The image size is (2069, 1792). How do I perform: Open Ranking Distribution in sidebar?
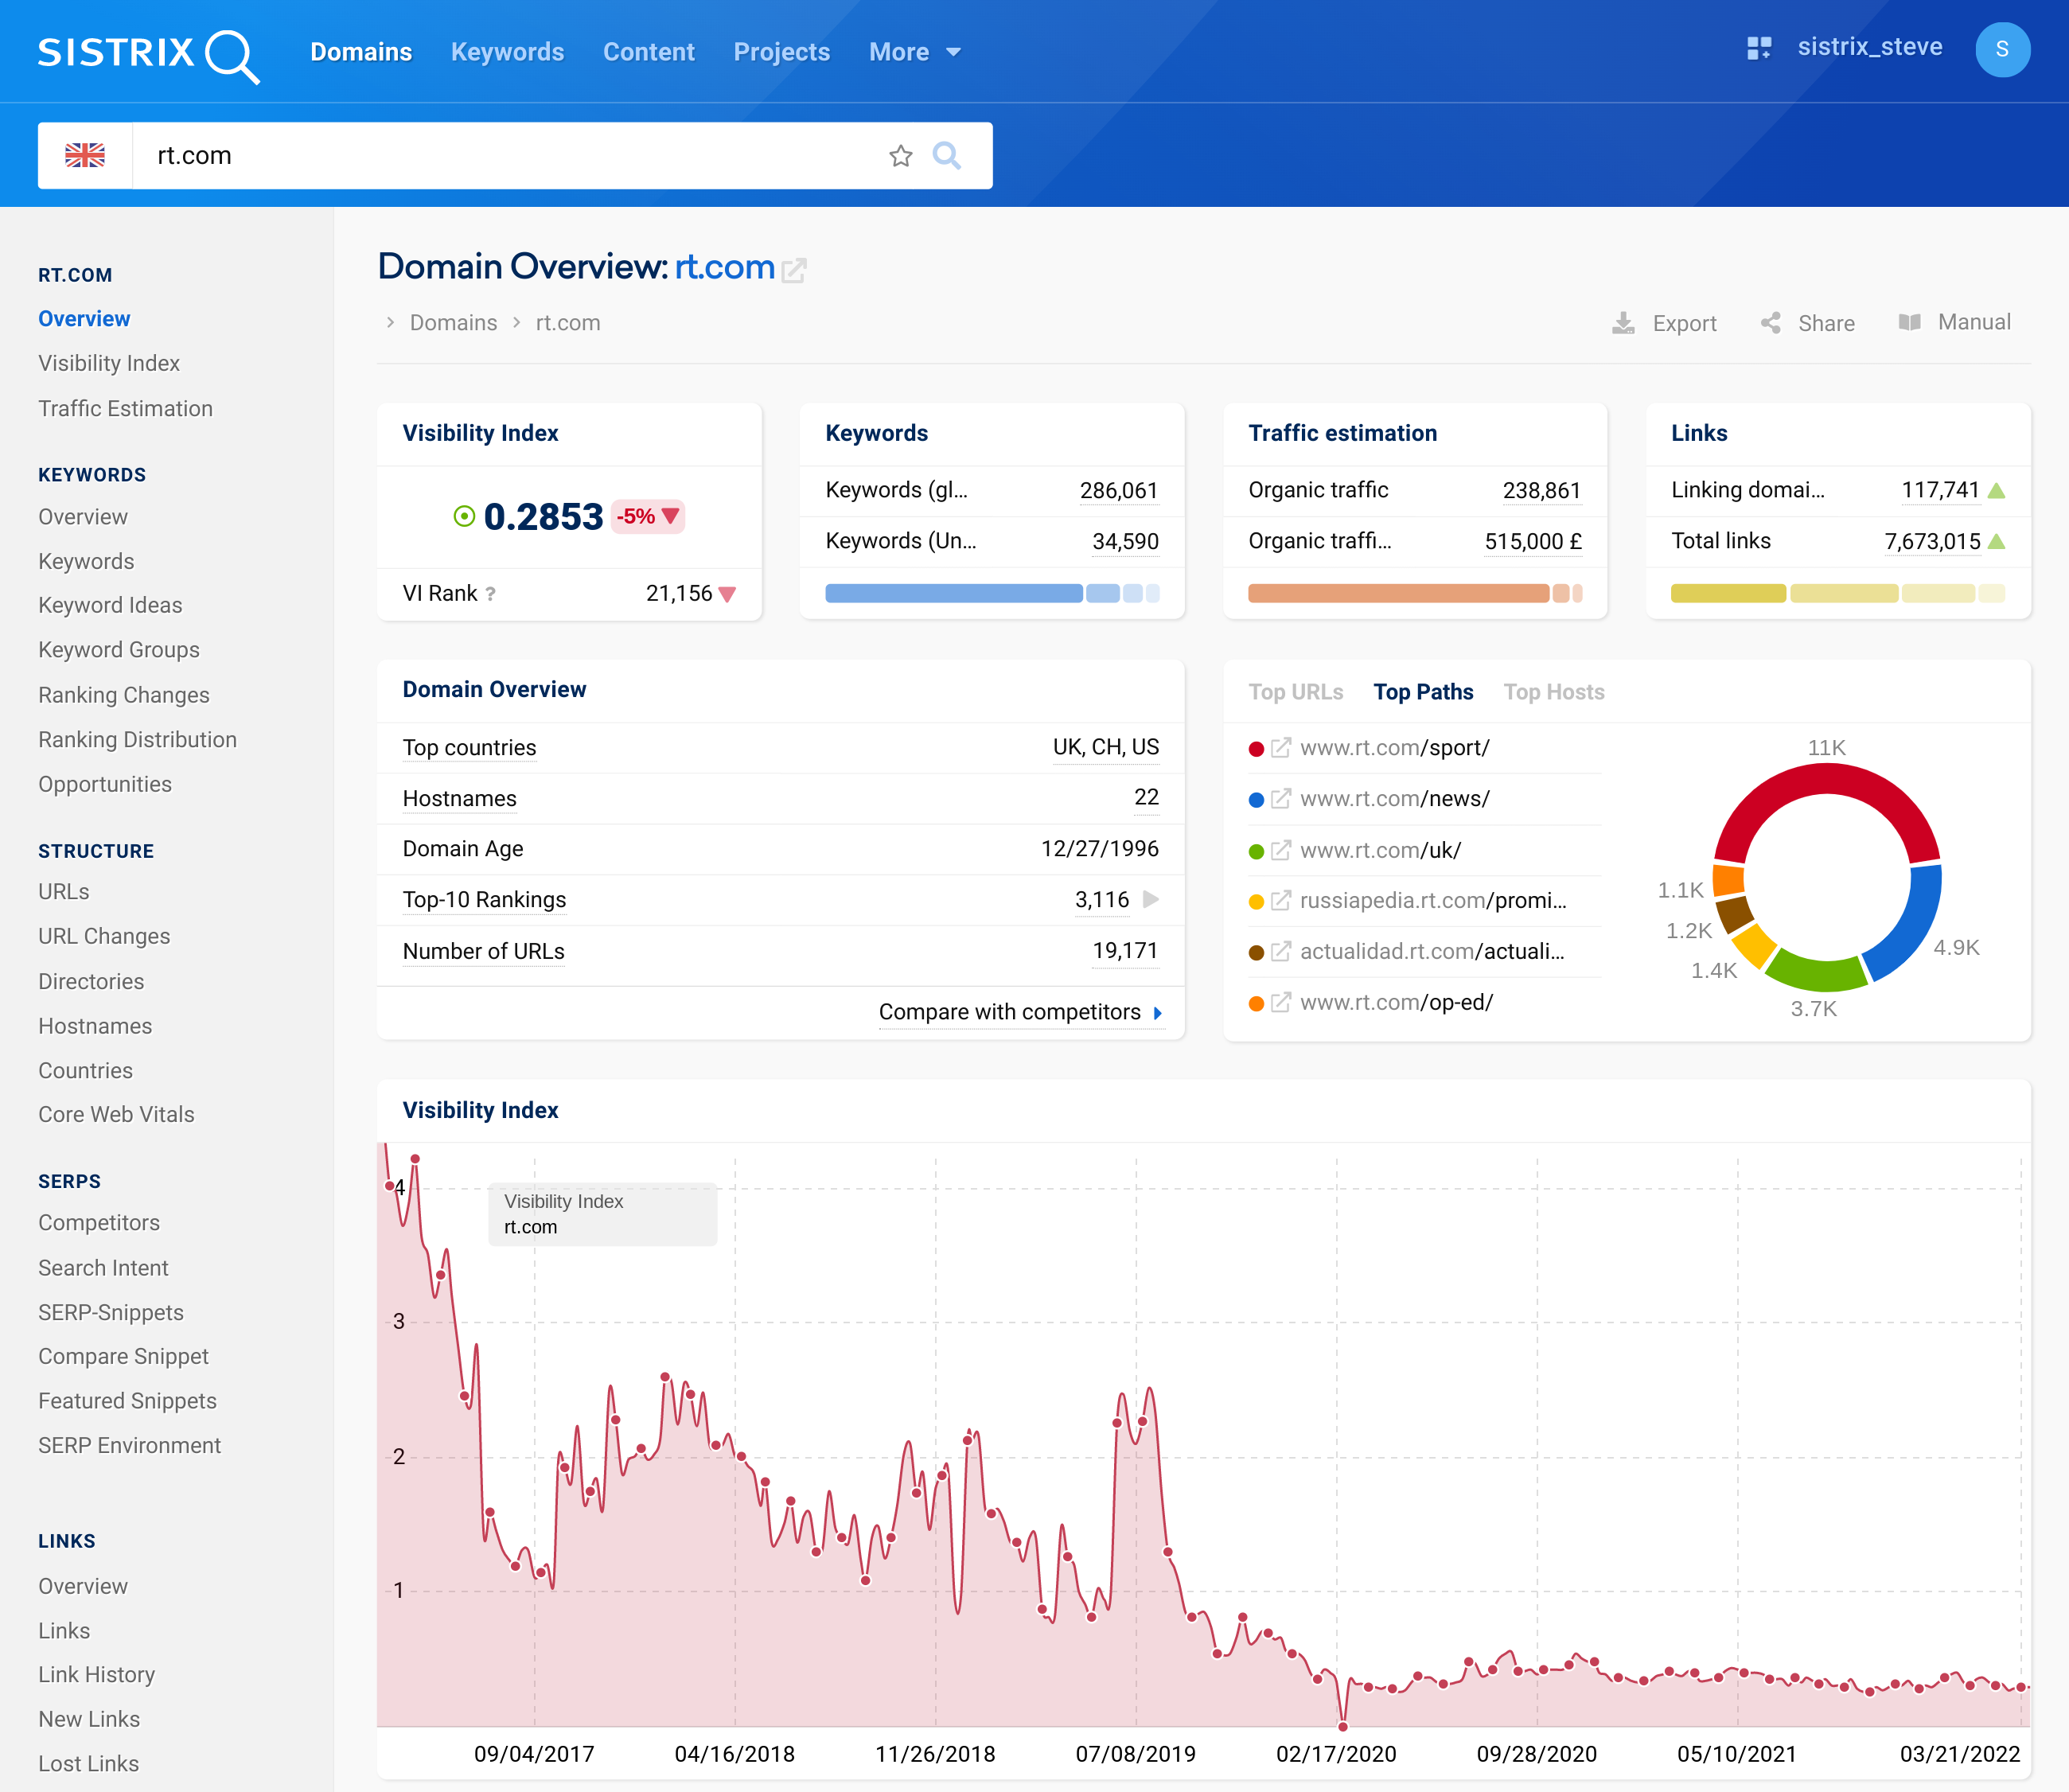137,740
